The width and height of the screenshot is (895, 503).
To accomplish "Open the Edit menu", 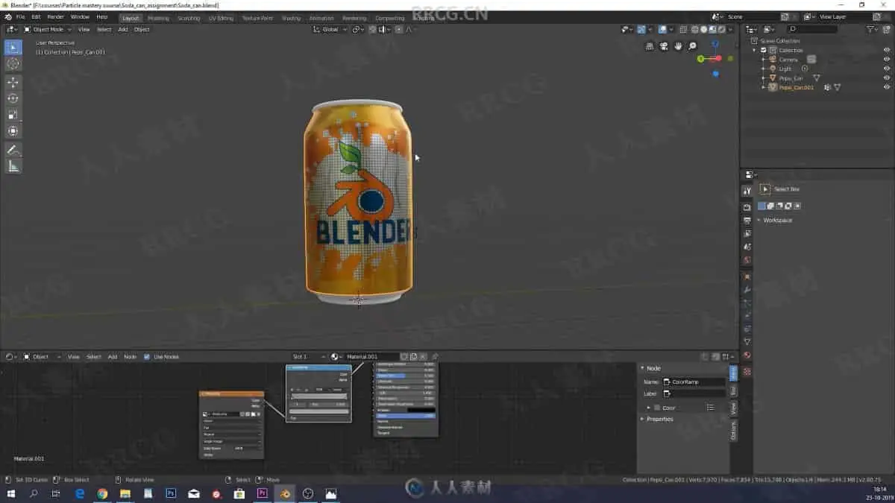I will tap(36, 16).
